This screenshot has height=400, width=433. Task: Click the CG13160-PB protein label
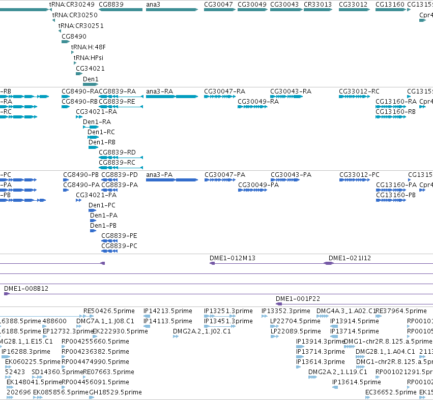coord(396,195)
